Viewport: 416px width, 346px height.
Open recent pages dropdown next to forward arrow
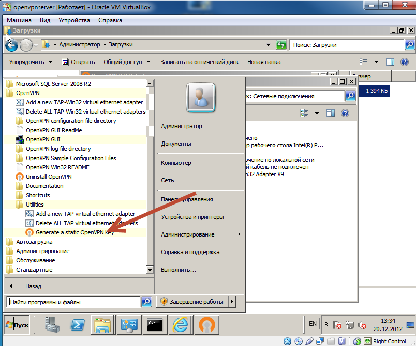[36, 45]
